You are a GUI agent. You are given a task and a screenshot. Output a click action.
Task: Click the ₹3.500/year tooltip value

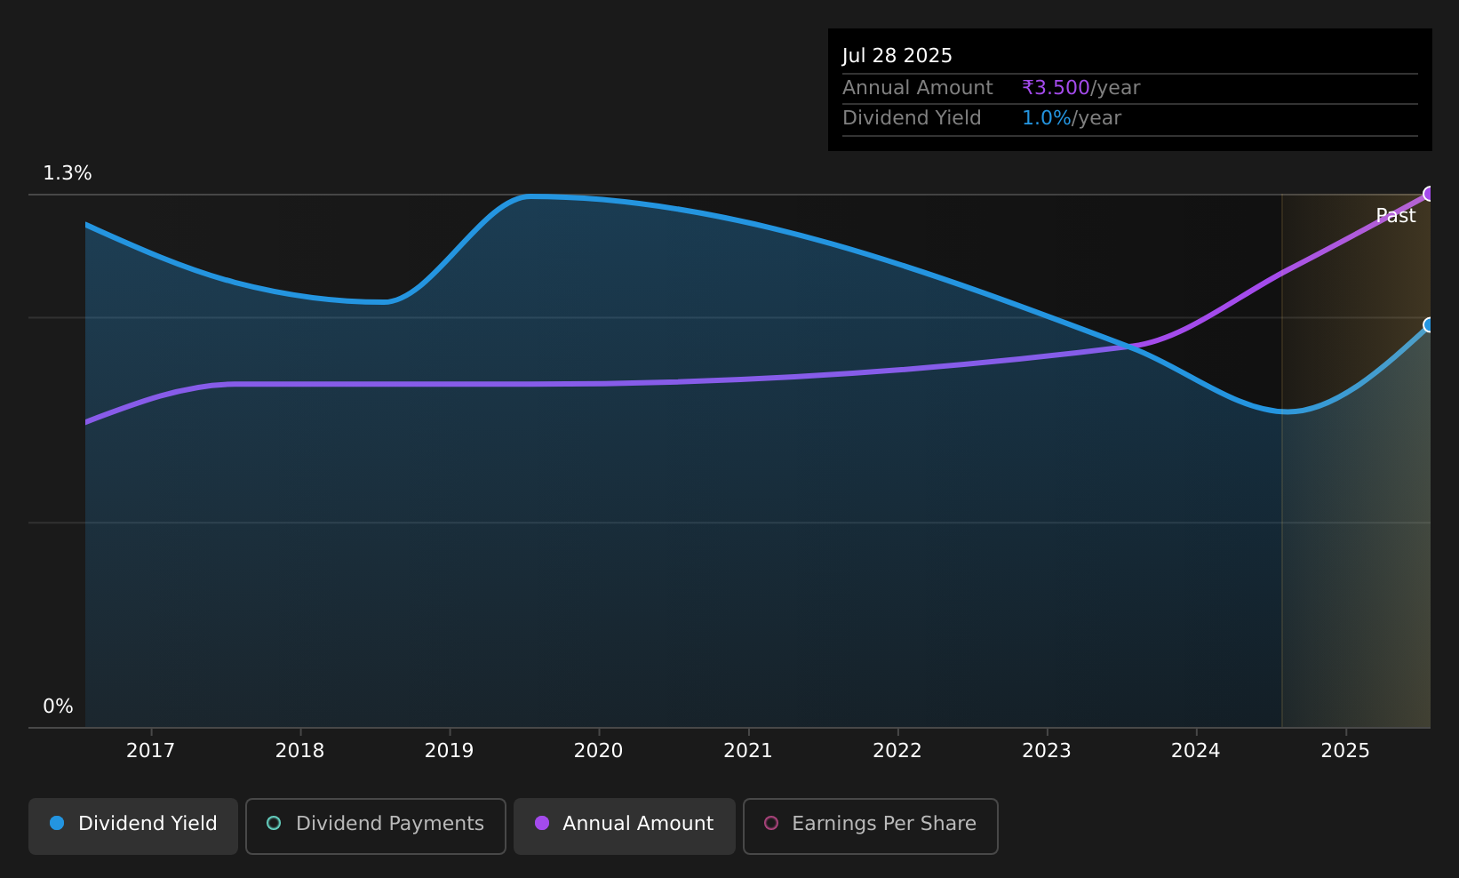click(1080, 88)
